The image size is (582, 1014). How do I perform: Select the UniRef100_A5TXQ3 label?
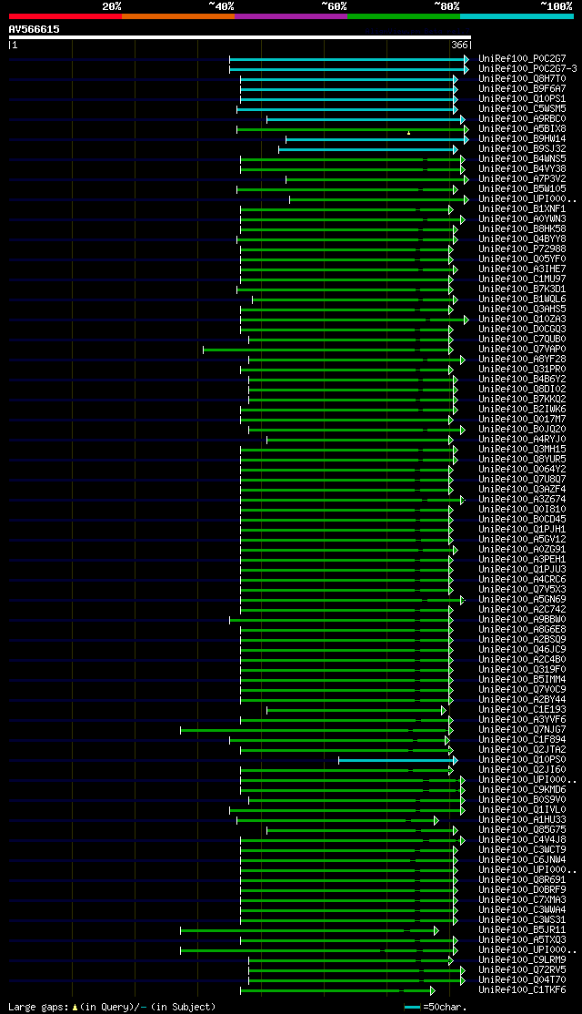tap(523, 939)
